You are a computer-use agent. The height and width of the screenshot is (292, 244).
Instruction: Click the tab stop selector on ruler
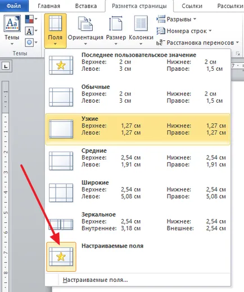coord(6,66)
